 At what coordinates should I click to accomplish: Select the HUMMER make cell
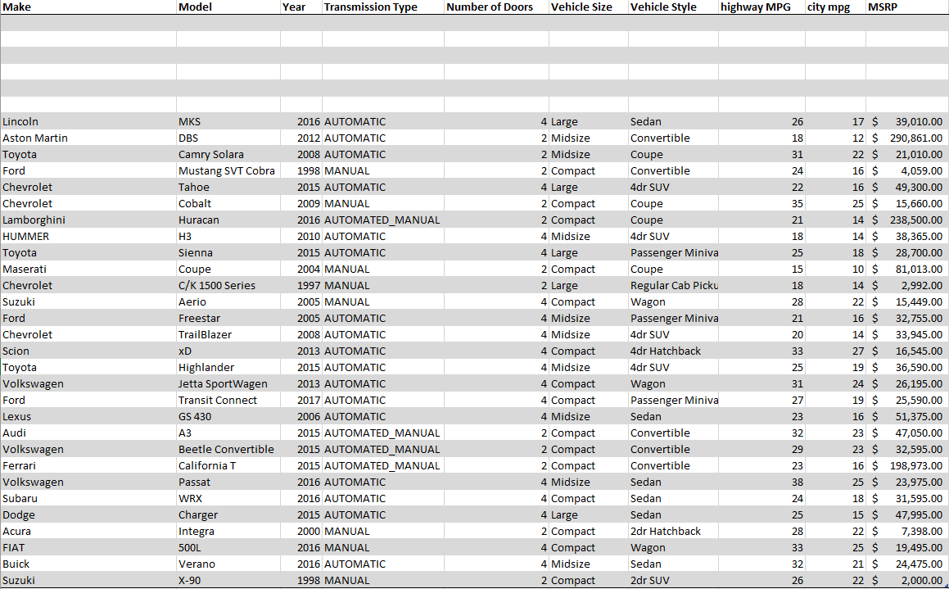coord(88,236)
